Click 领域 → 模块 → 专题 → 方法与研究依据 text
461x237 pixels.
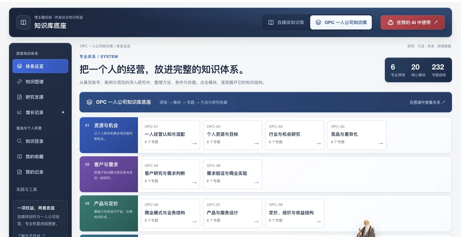tap(193, 102)
